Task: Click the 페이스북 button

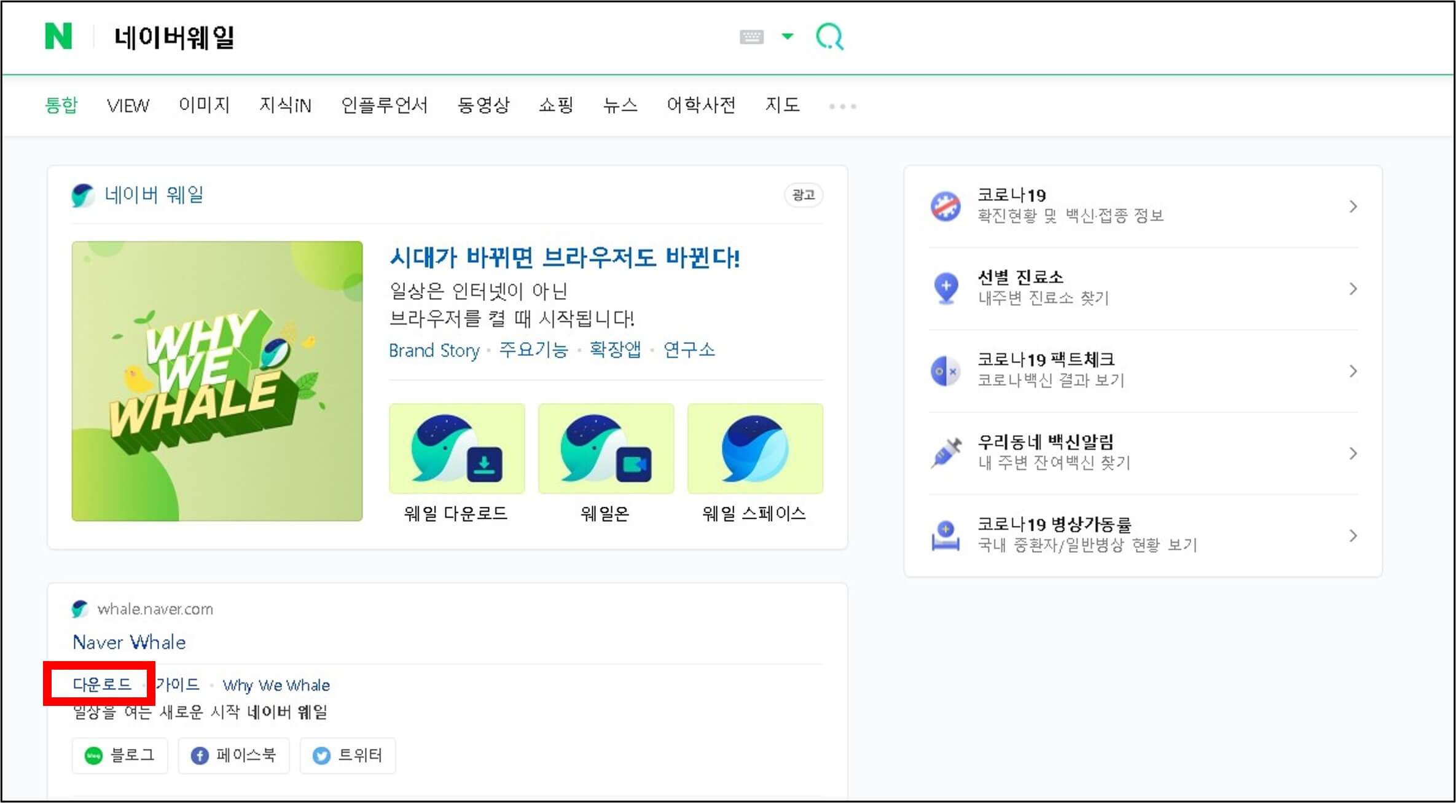Action: [233, 755]
